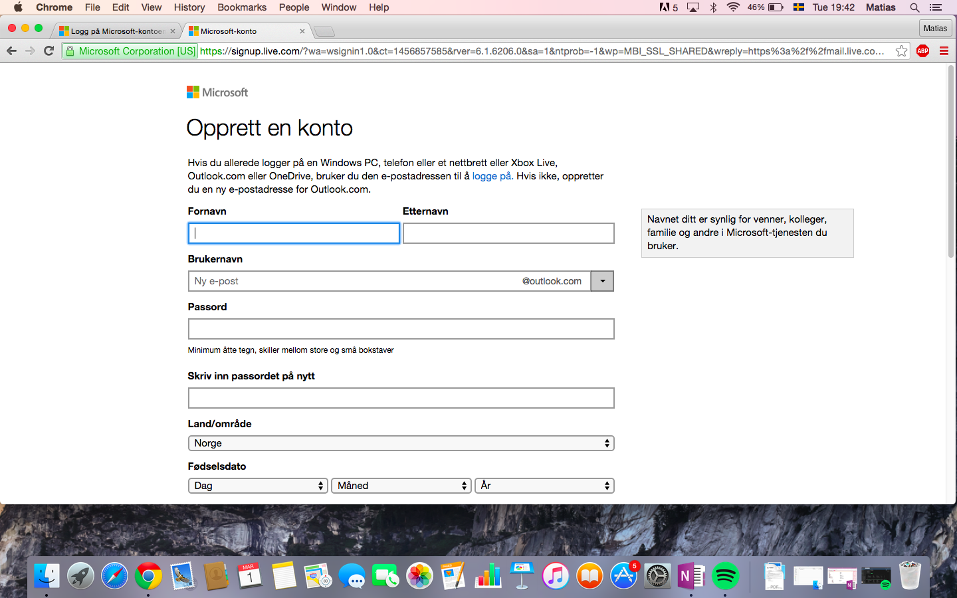
Task: Select the Microsoft-konto tab
Action: click(247, 31)
